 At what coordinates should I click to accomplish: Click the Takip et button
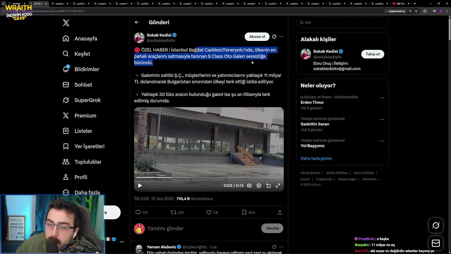click(372, 54)
